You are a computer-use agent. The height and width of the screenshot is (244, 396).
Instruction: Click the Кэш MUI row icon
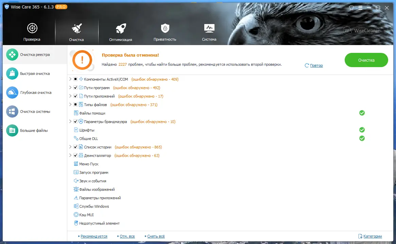click(x=76, y=215)
